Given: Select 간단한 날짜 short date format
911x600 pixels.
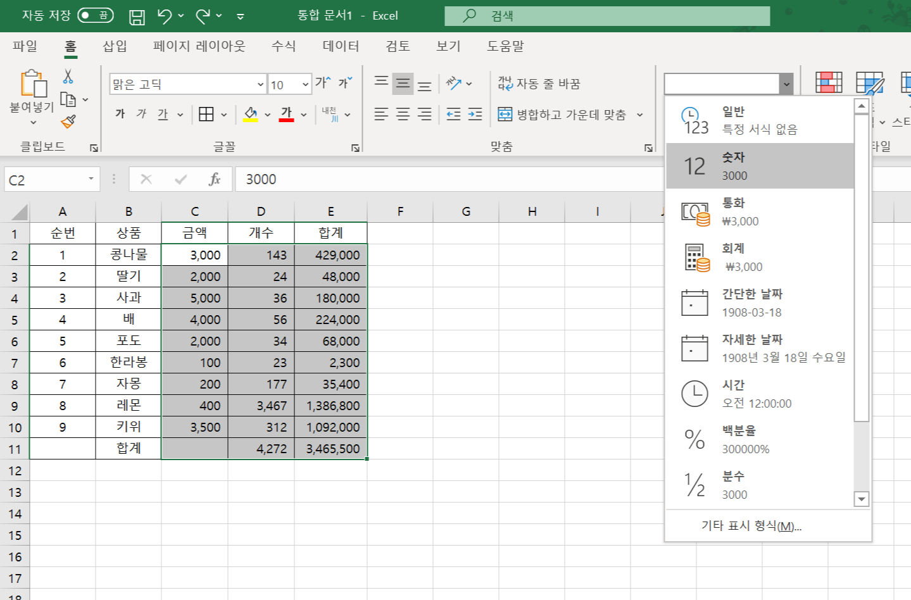Looking at the screenshot, I should (x=760, y=303).
